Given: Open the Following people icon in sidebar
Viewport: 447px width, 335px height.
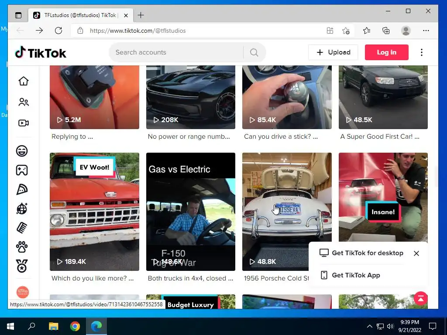Looking at the screenshot, I should click(24, 102).
